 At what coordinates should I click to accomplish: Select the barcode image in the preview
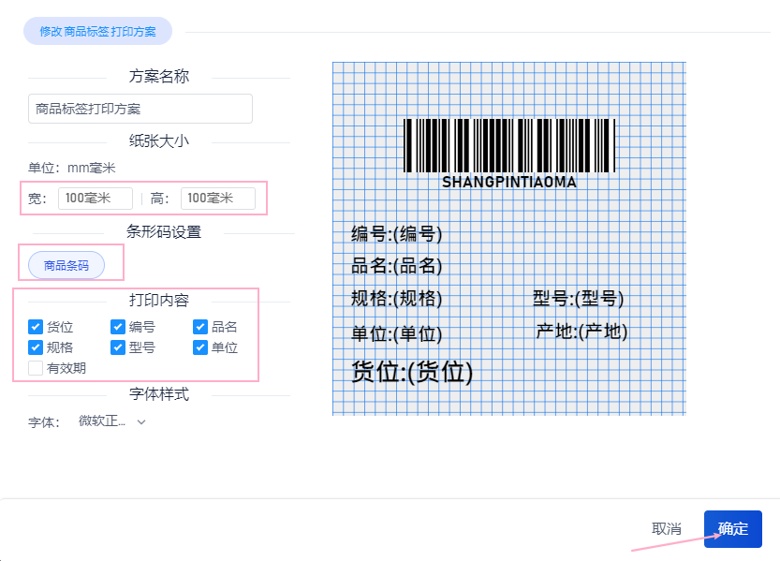509,145
